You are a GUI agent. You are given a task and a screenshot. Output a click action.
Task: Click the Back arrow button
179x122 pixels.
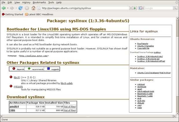[4, 8]
